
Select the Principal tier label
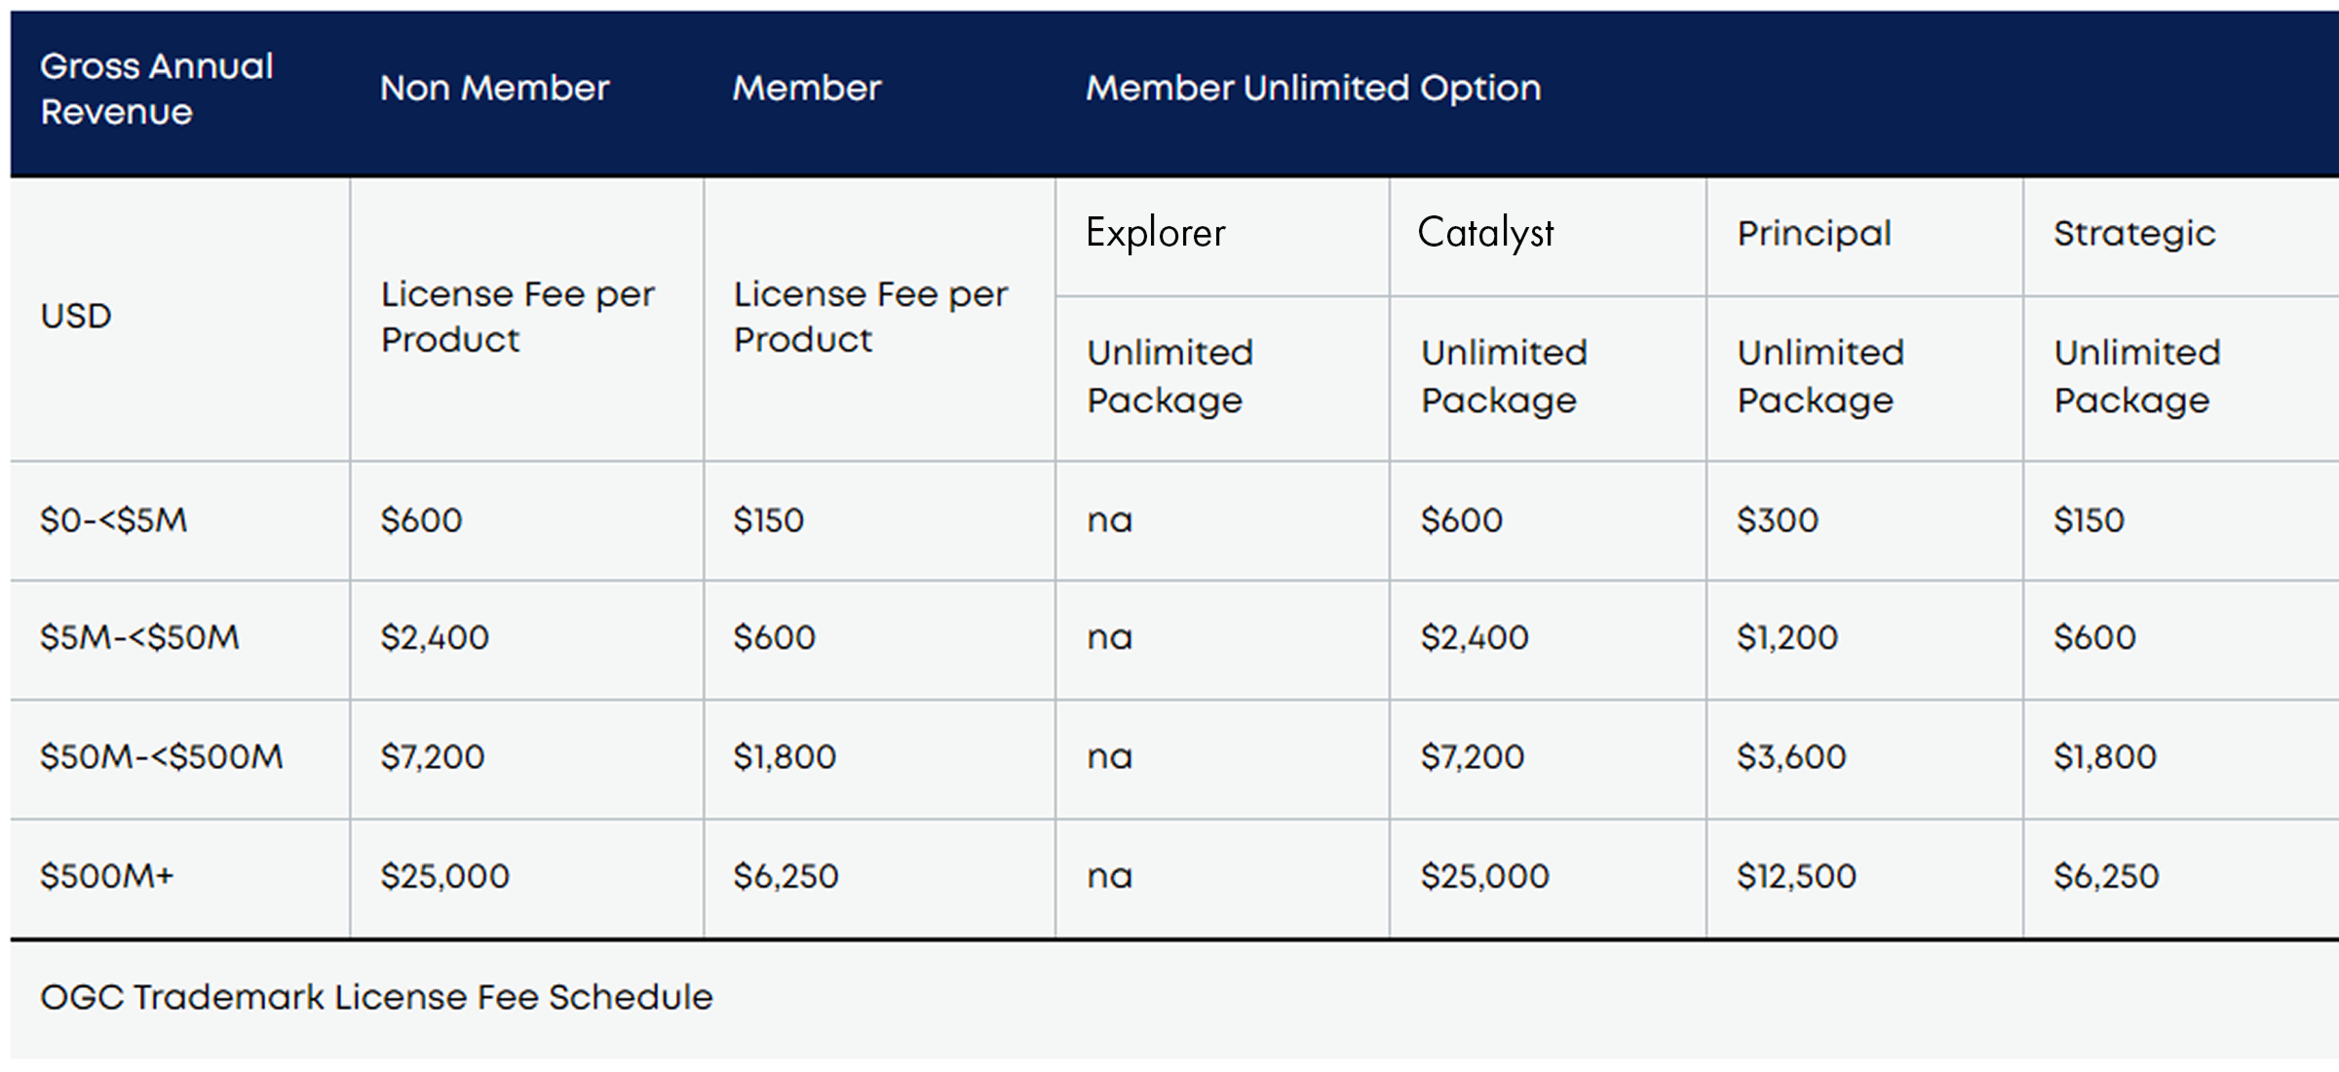coord(1814,233)
